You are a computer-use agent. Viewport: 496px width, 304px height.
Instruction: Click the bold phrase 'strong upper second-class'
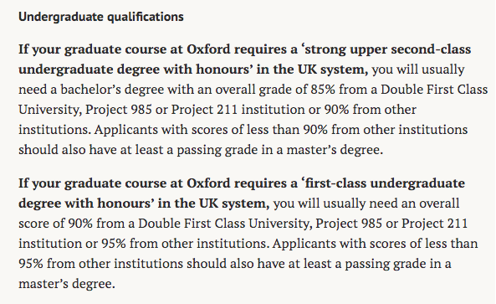coord(387,49)
